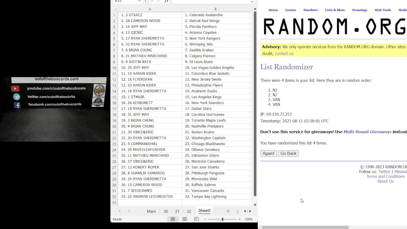Open the sheet tab named 32

(189, 211)
